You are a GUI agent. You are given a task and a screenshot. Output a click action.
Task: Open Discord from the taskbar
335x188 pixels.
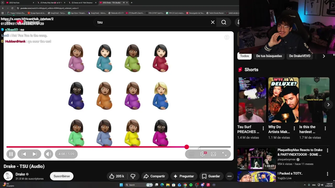tap(202, 185)
